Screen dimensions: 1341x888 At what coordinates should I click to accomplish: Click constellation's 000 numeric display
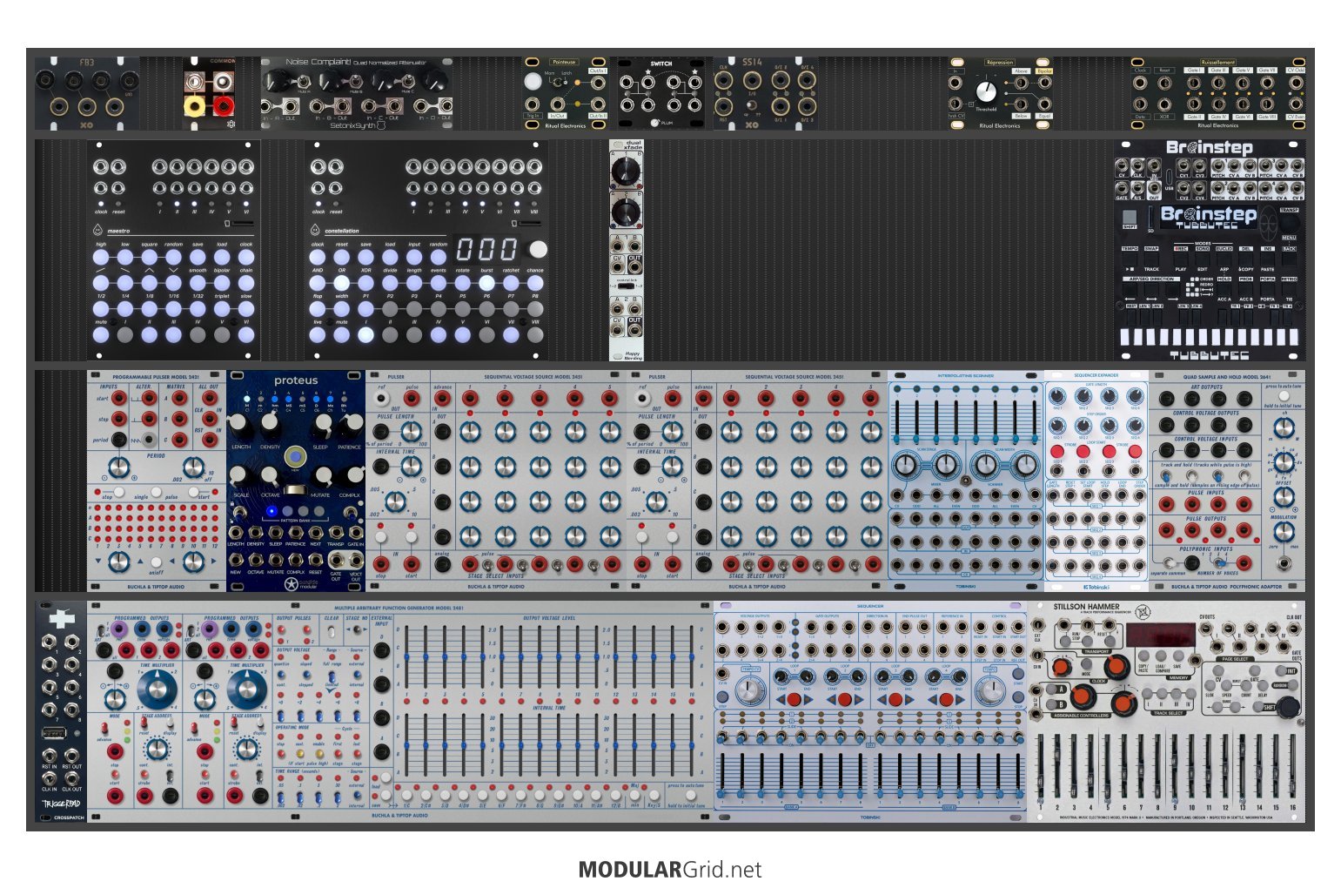pos(486,250)
